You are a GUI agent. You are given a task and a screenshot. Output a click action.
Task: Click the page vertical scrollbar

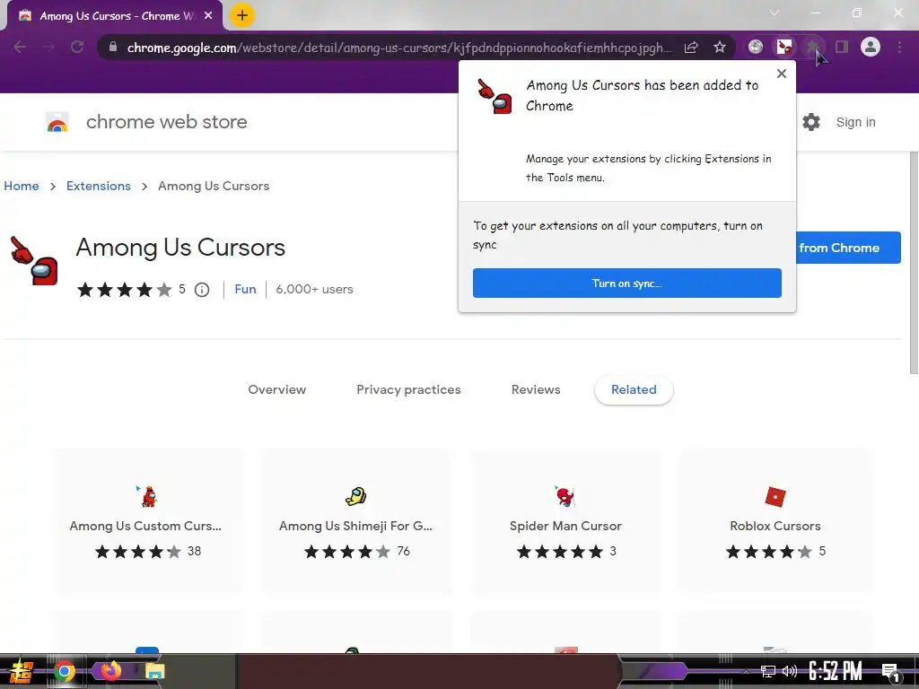tap(914, 263)
